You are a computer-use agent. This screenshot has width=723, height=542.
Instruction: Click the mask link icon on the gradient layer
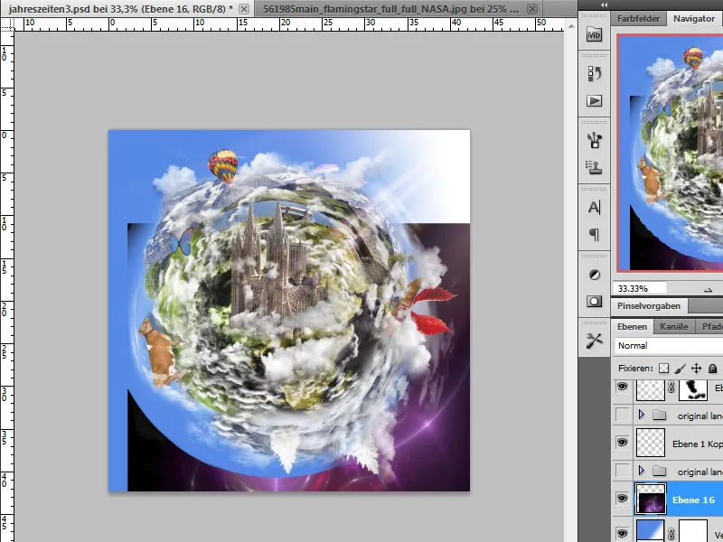click(671, 534)
